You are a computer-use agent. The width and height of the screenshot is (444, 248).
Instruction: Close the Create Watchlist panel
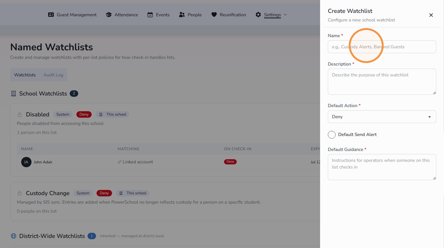tap(431, 15)
